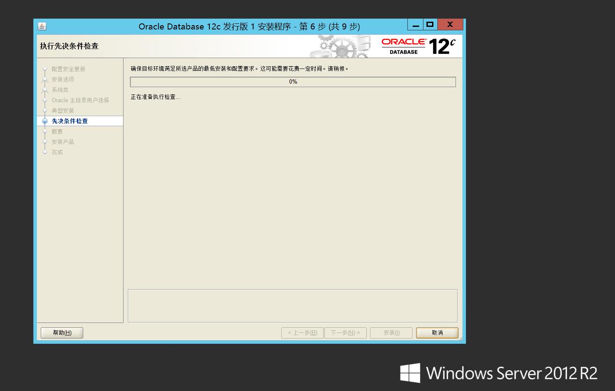Select the 完成 step in sidebar
The image size is (615, 391).
57,152
